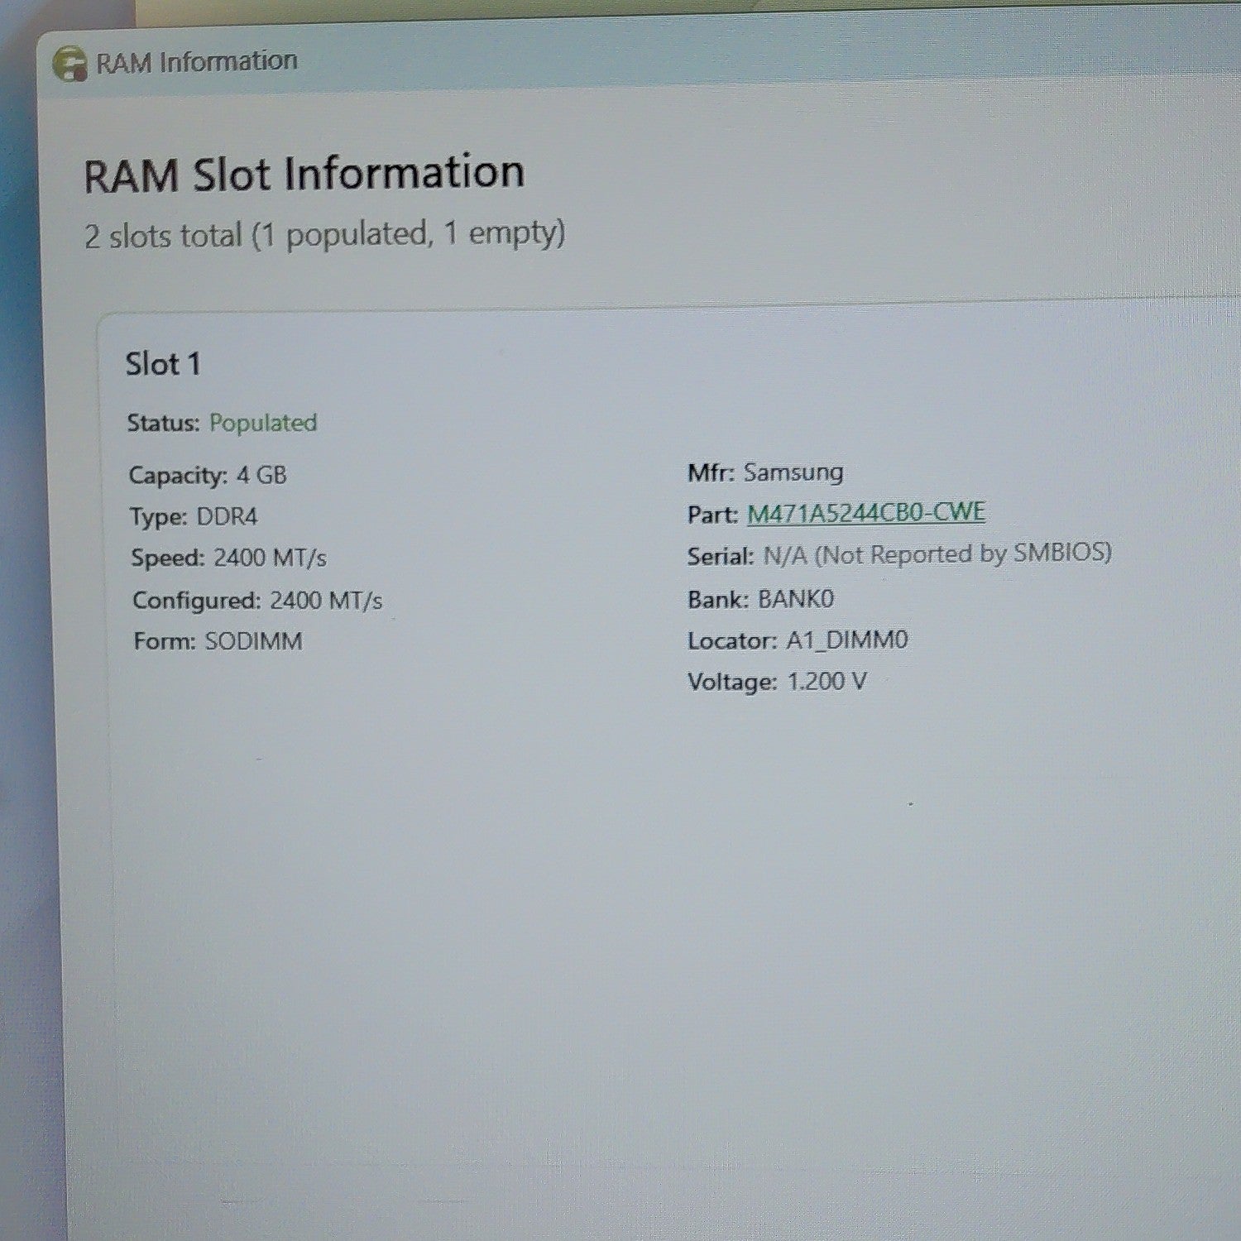
Task: Select the Speed 2400 MT/s value
Action: 270,558
